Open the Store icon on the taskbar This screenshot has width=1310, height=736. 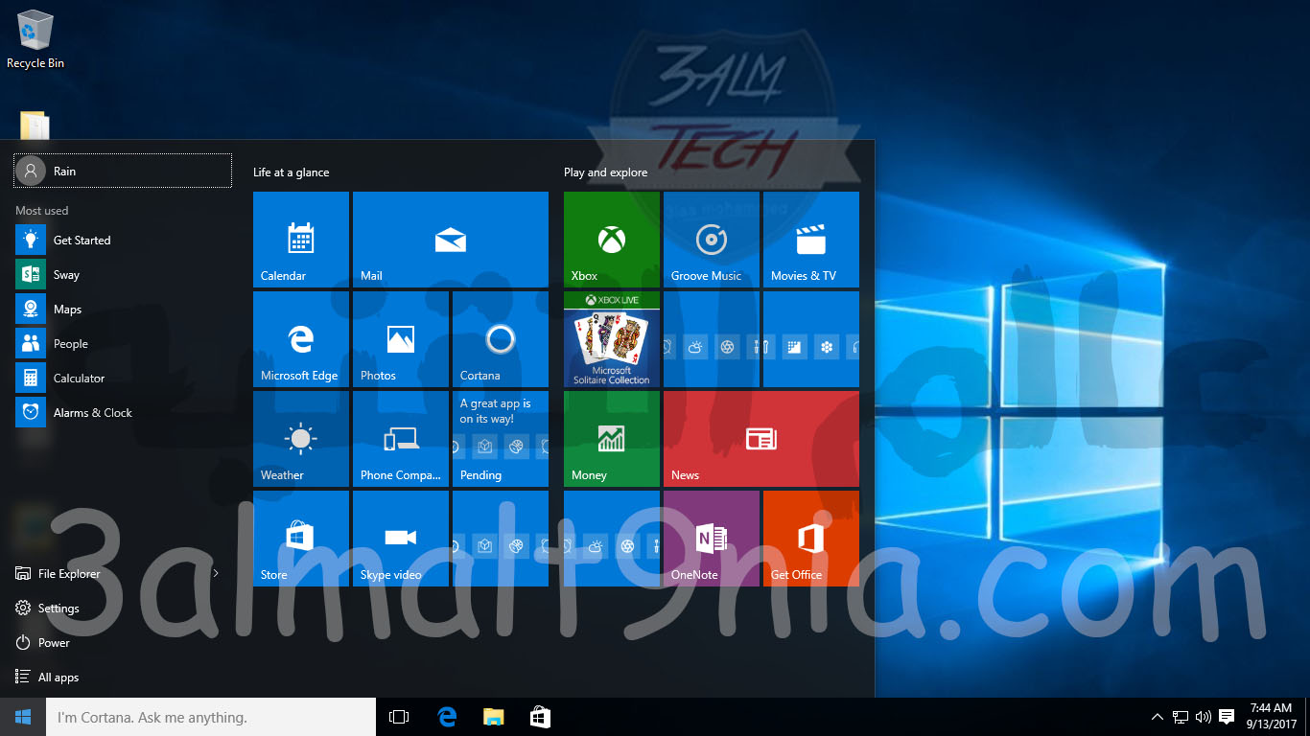(x=540, y=717)
